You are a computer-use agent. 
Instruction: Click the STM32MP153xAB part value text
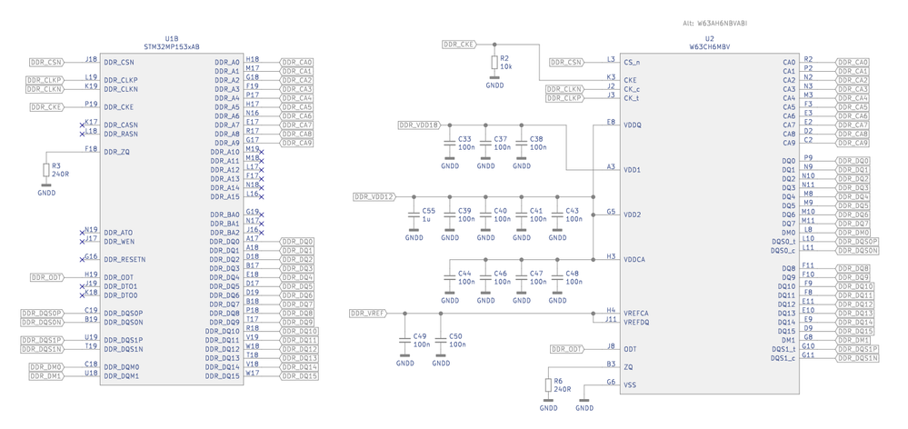(x=172, y=46)
